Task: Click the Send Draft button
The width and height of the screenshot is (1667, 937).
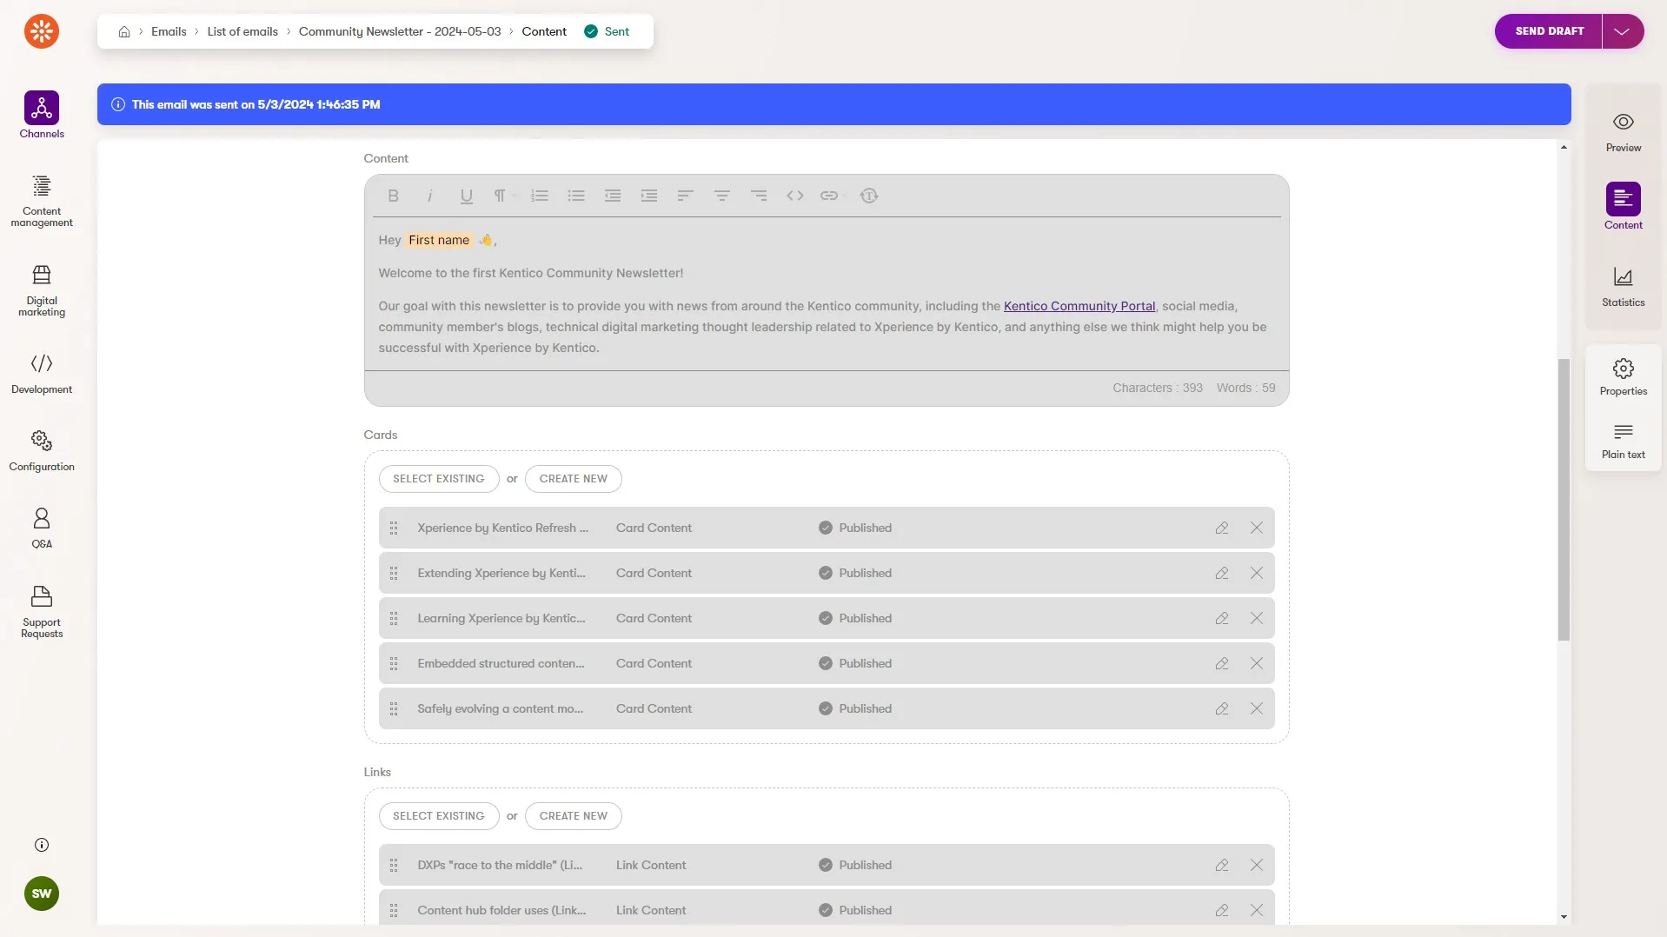Action: click(x=1549, y=31)
